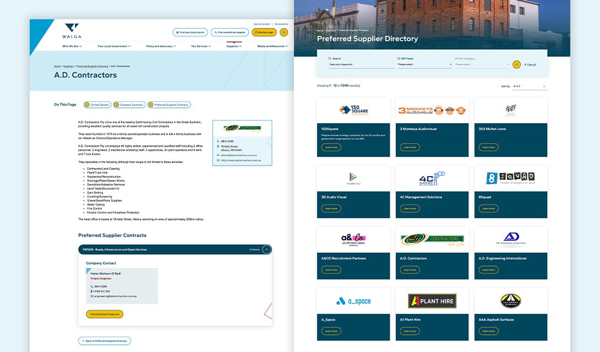Click Learn more on 4C Management Solutions card

[410, 208]
